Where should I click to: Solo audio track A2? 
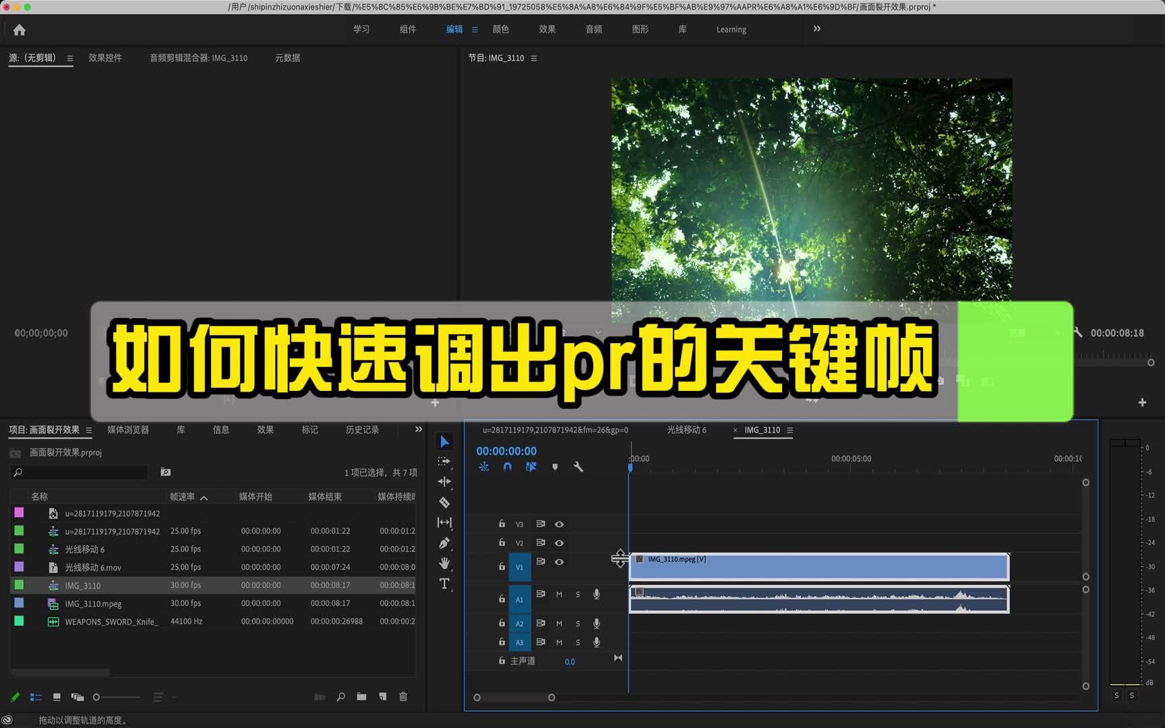point(578,624)
